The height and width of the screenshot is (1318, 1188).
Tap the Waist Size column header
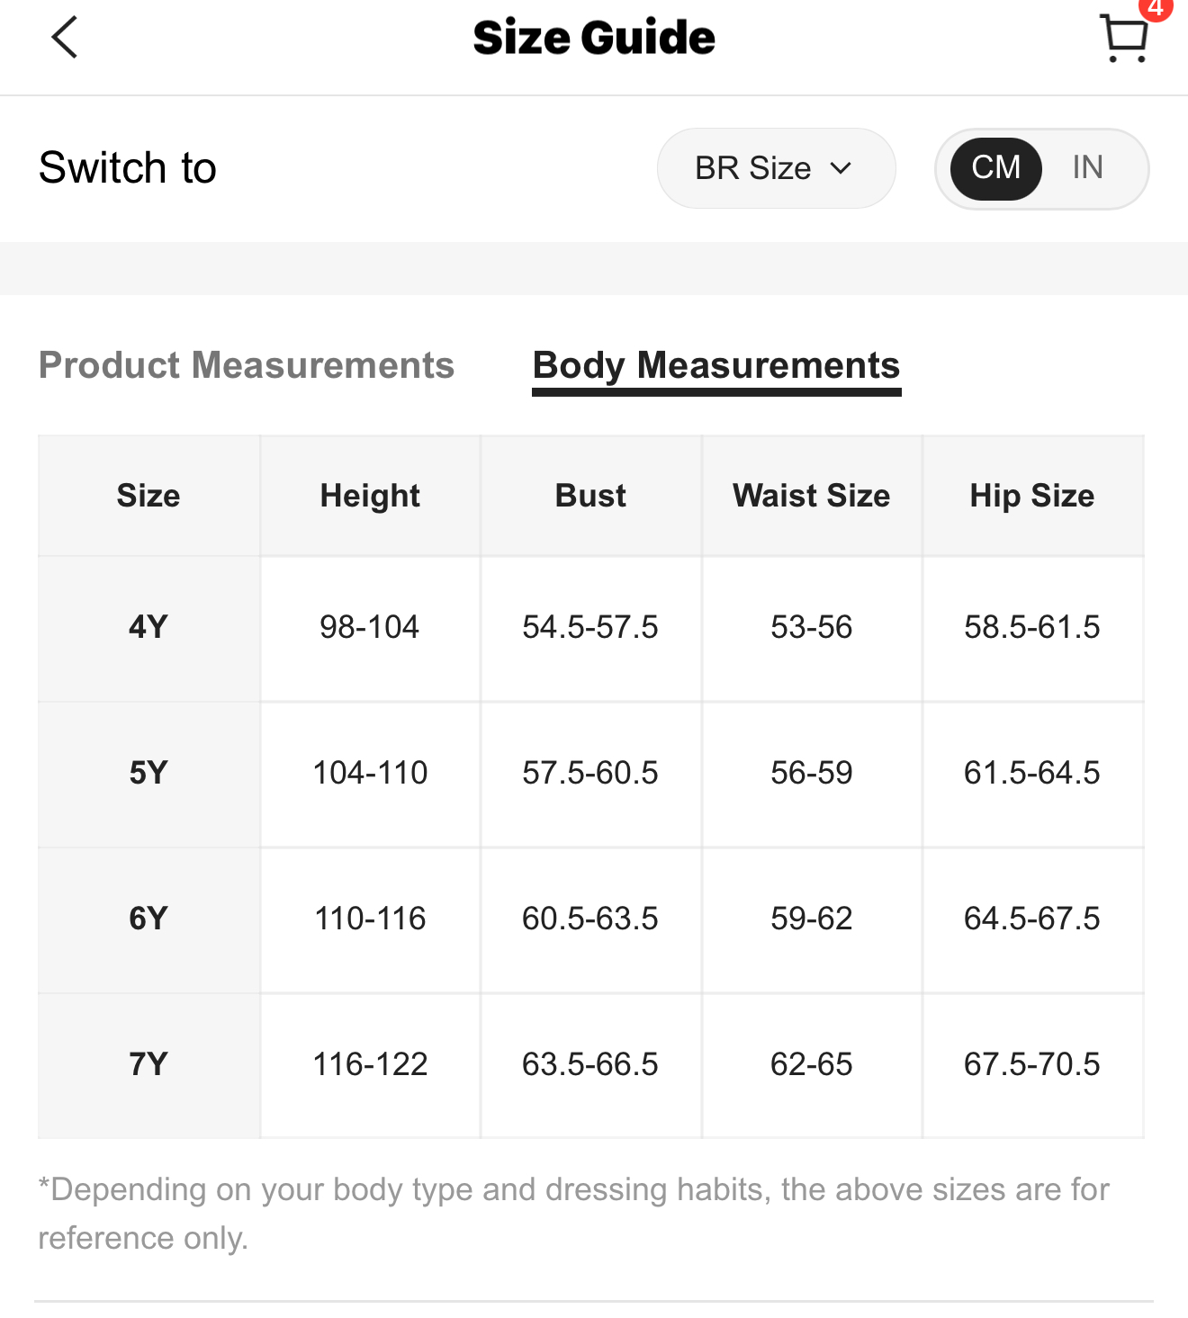point(812,496)
